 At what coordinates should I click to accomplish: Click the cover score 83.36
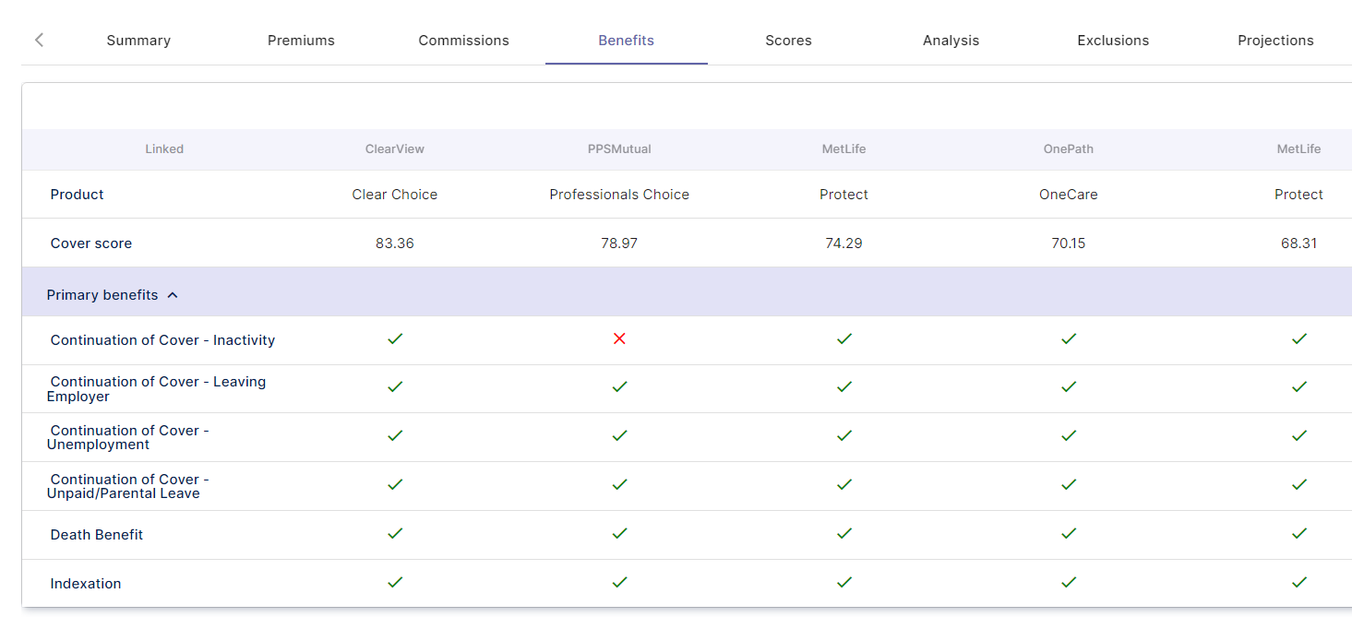(x=395, y=243)
